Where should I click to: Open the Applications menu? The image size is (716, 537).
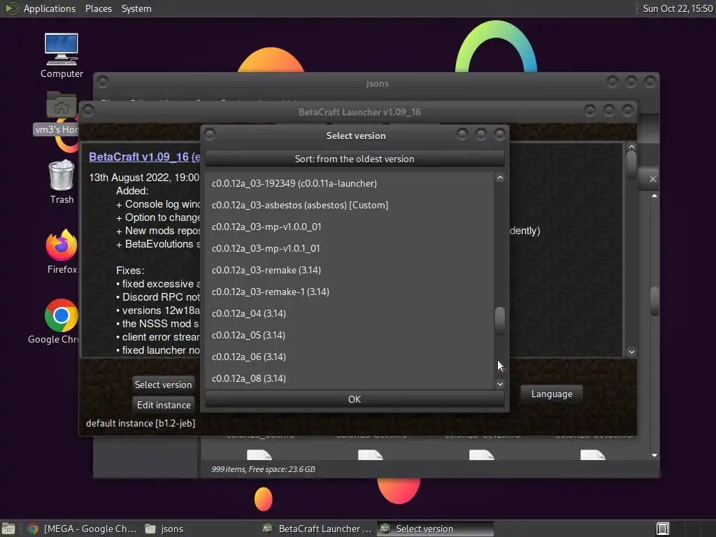[50, 8]
